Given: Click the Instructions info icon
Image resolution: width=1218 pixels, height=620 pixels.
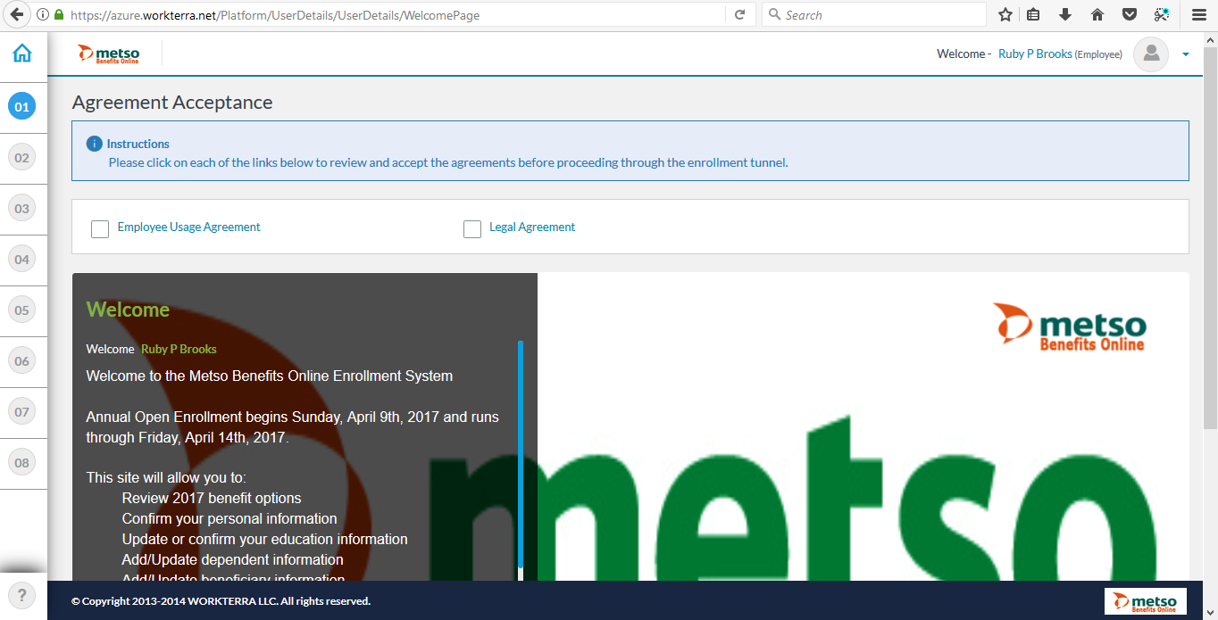Looking at the screenshot, I should coord(94,144).
